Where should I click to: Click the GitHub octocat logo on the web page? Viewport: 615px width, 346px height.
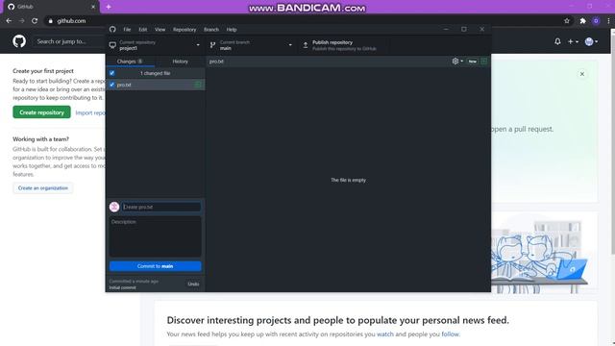(x=19, y=41)
